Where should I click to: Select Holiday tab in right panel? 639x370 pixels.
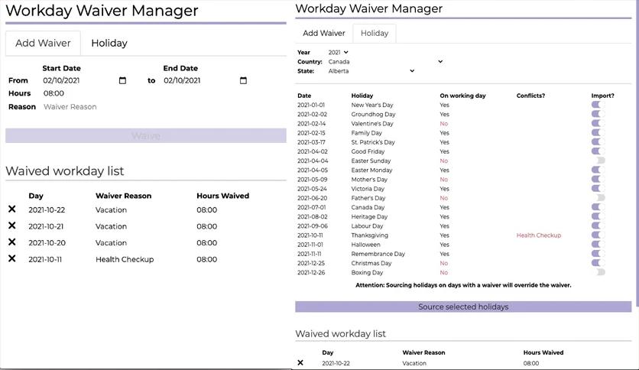click(375, 34)
